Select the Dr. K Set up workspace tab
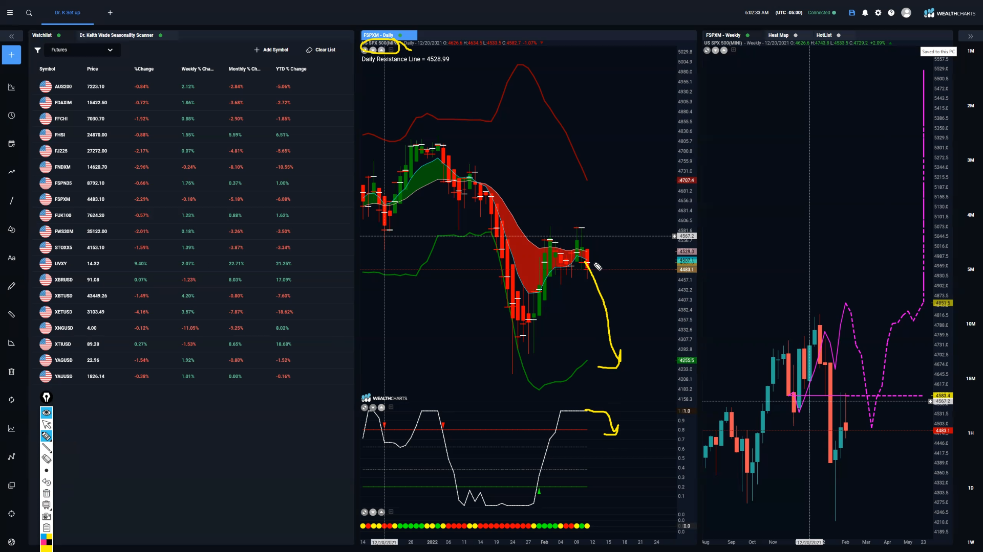 click(x=68, y=13)
